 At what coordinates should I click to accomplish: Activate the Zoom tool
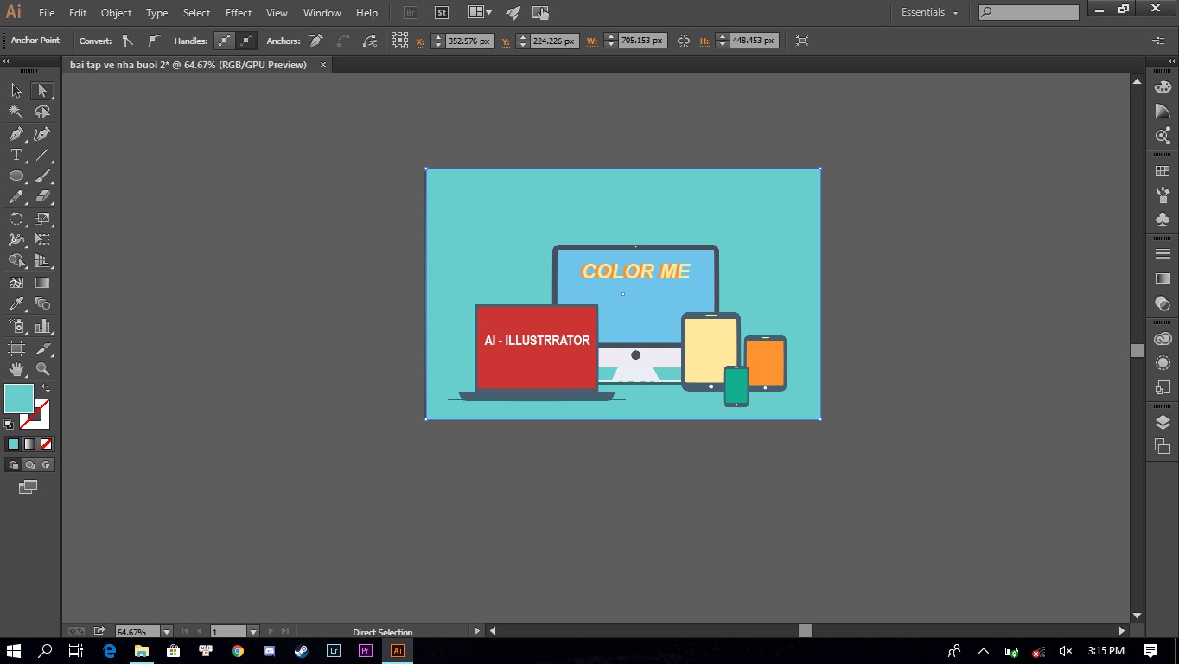point(42,369)
